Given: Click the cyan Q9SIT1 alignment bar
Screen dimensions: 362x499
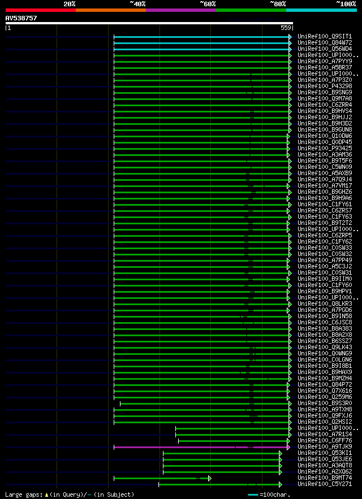Looking at the screenshot, I should coord(201,37).
